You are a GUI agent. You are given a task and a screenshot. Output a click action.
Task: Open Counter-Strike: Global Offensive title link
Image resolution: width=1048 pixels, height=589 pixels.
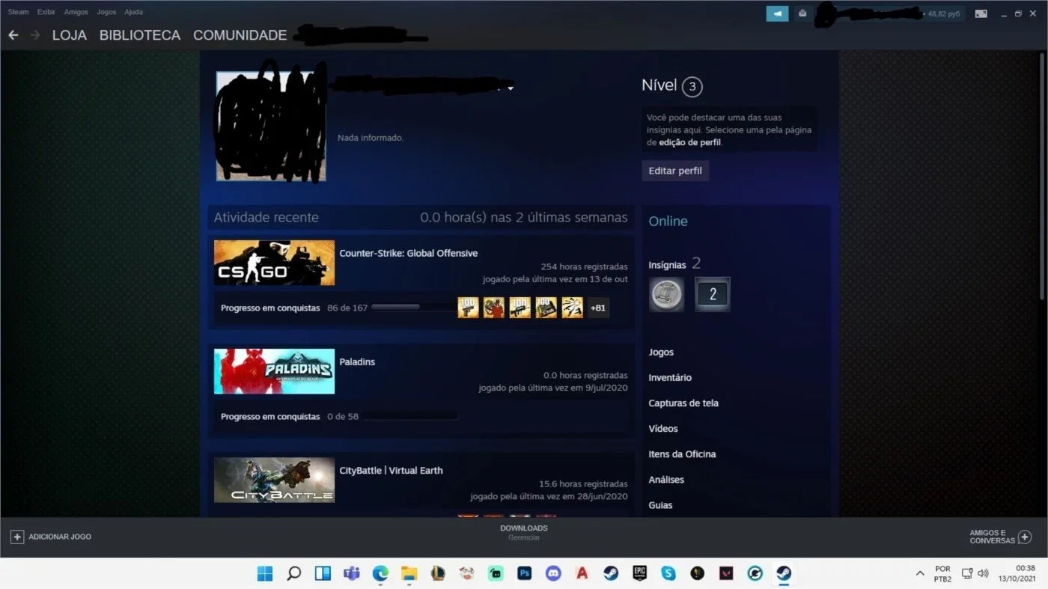tap(409, 253)
